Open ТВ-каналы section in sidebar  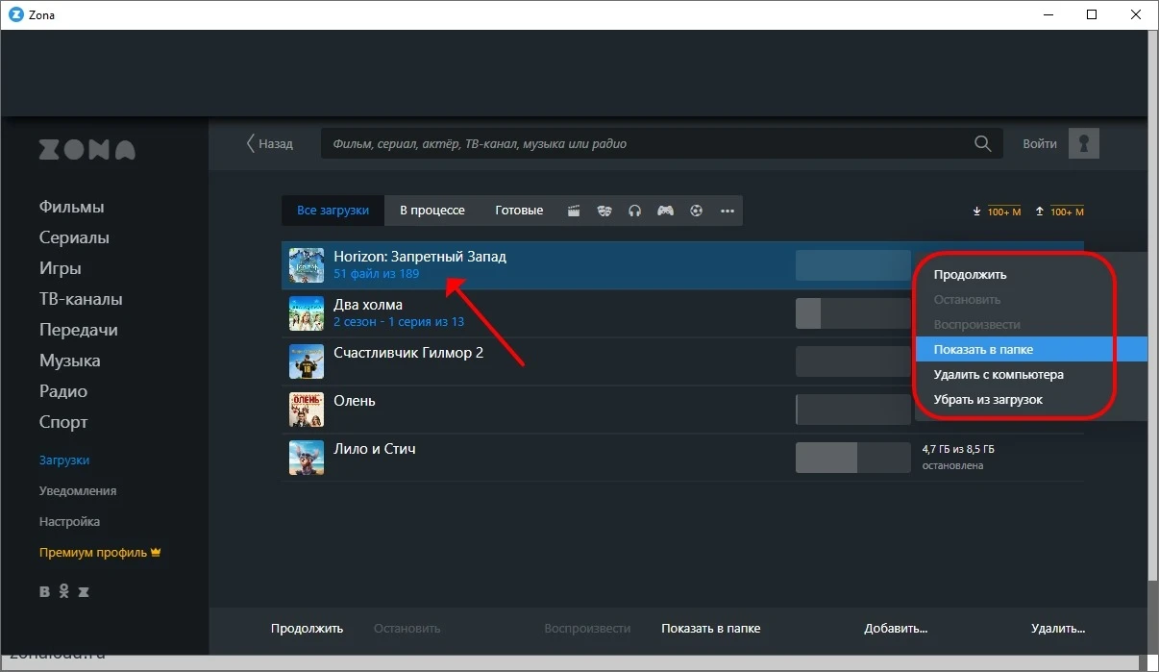81,299
